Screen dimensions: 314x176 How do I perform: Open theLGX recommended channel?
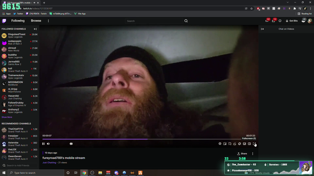click(20, 151)
